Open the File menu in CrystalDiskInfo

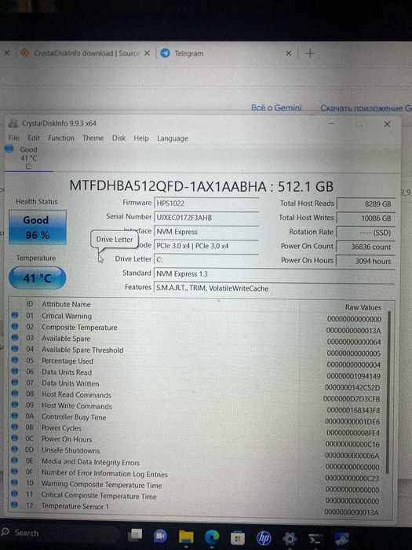[x=13, y=137]
